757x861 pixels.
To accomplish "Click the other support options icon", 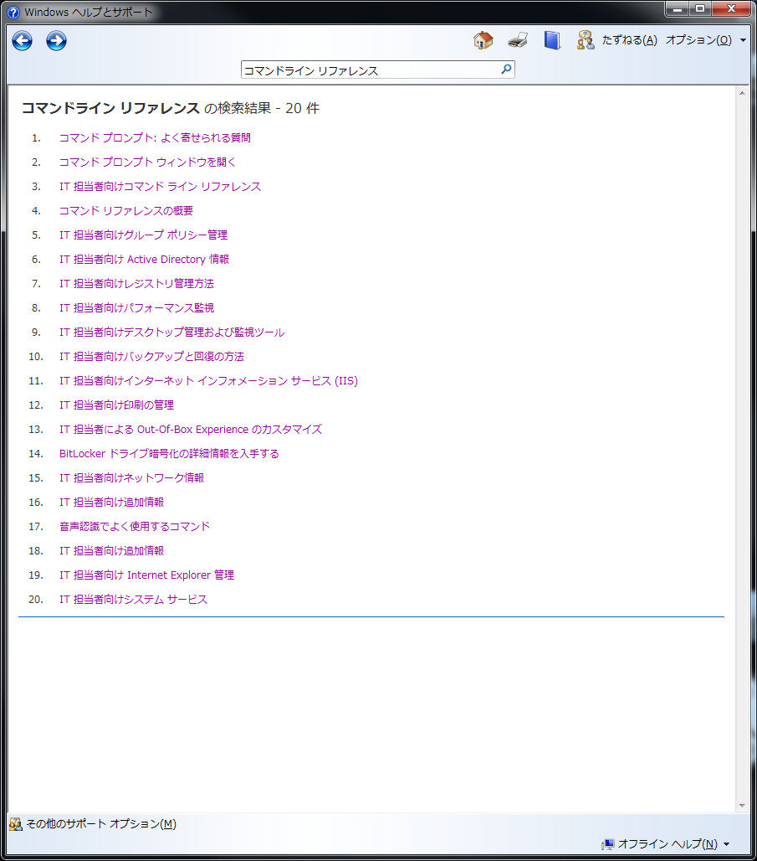I will 15,823.
